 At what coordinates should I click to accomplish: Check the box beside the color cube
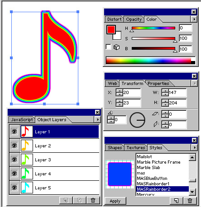(108, 47)
